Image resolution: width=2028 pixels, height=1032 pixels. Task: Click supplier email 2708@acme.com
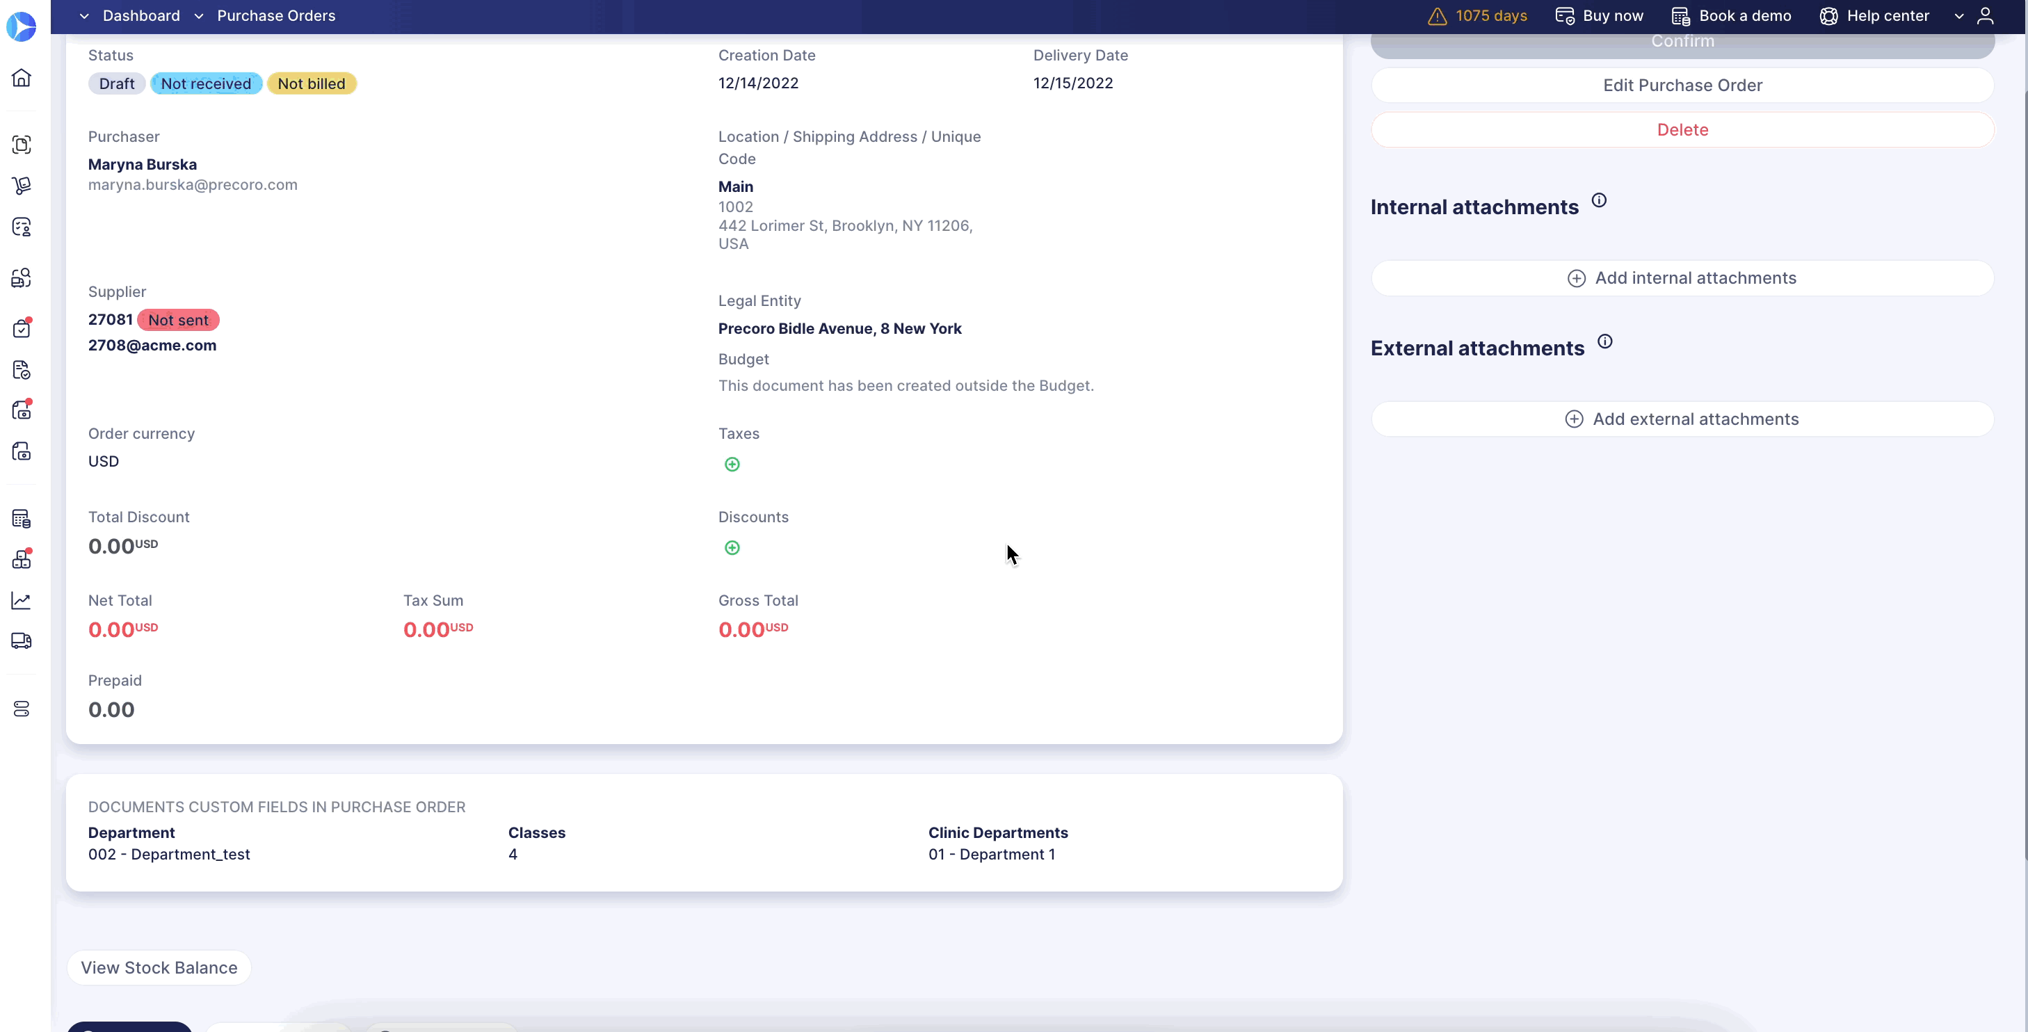click(152, 346)
